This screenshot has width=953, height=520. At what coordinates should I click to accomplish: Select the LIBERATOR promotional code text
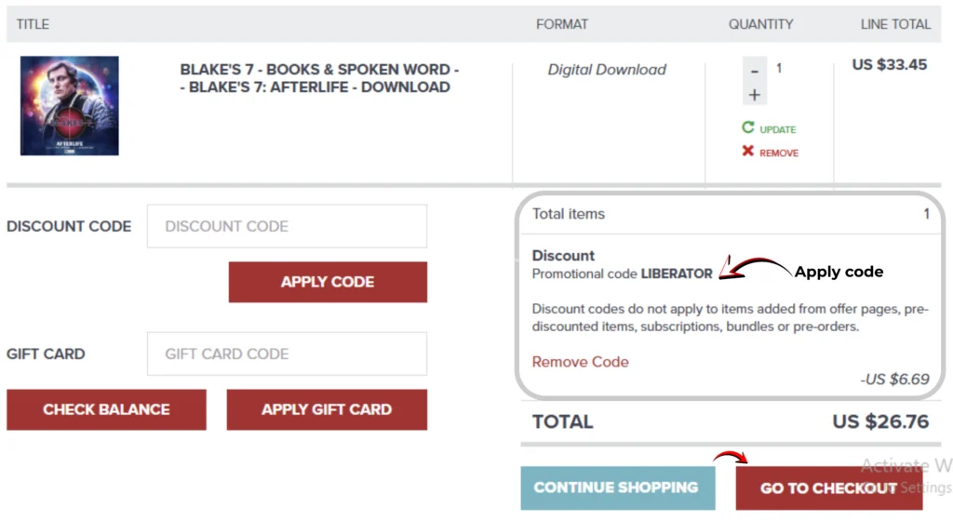(677, 274)
